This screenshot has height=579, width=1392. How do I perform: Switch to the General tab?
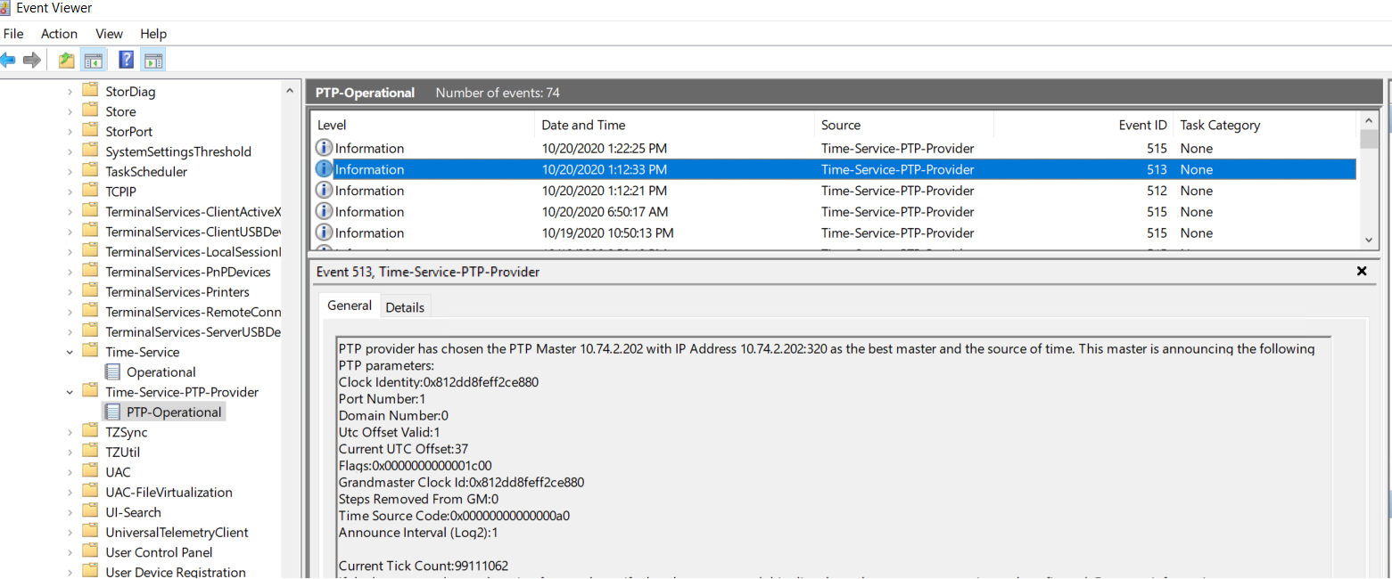click(x=350, y=306)
